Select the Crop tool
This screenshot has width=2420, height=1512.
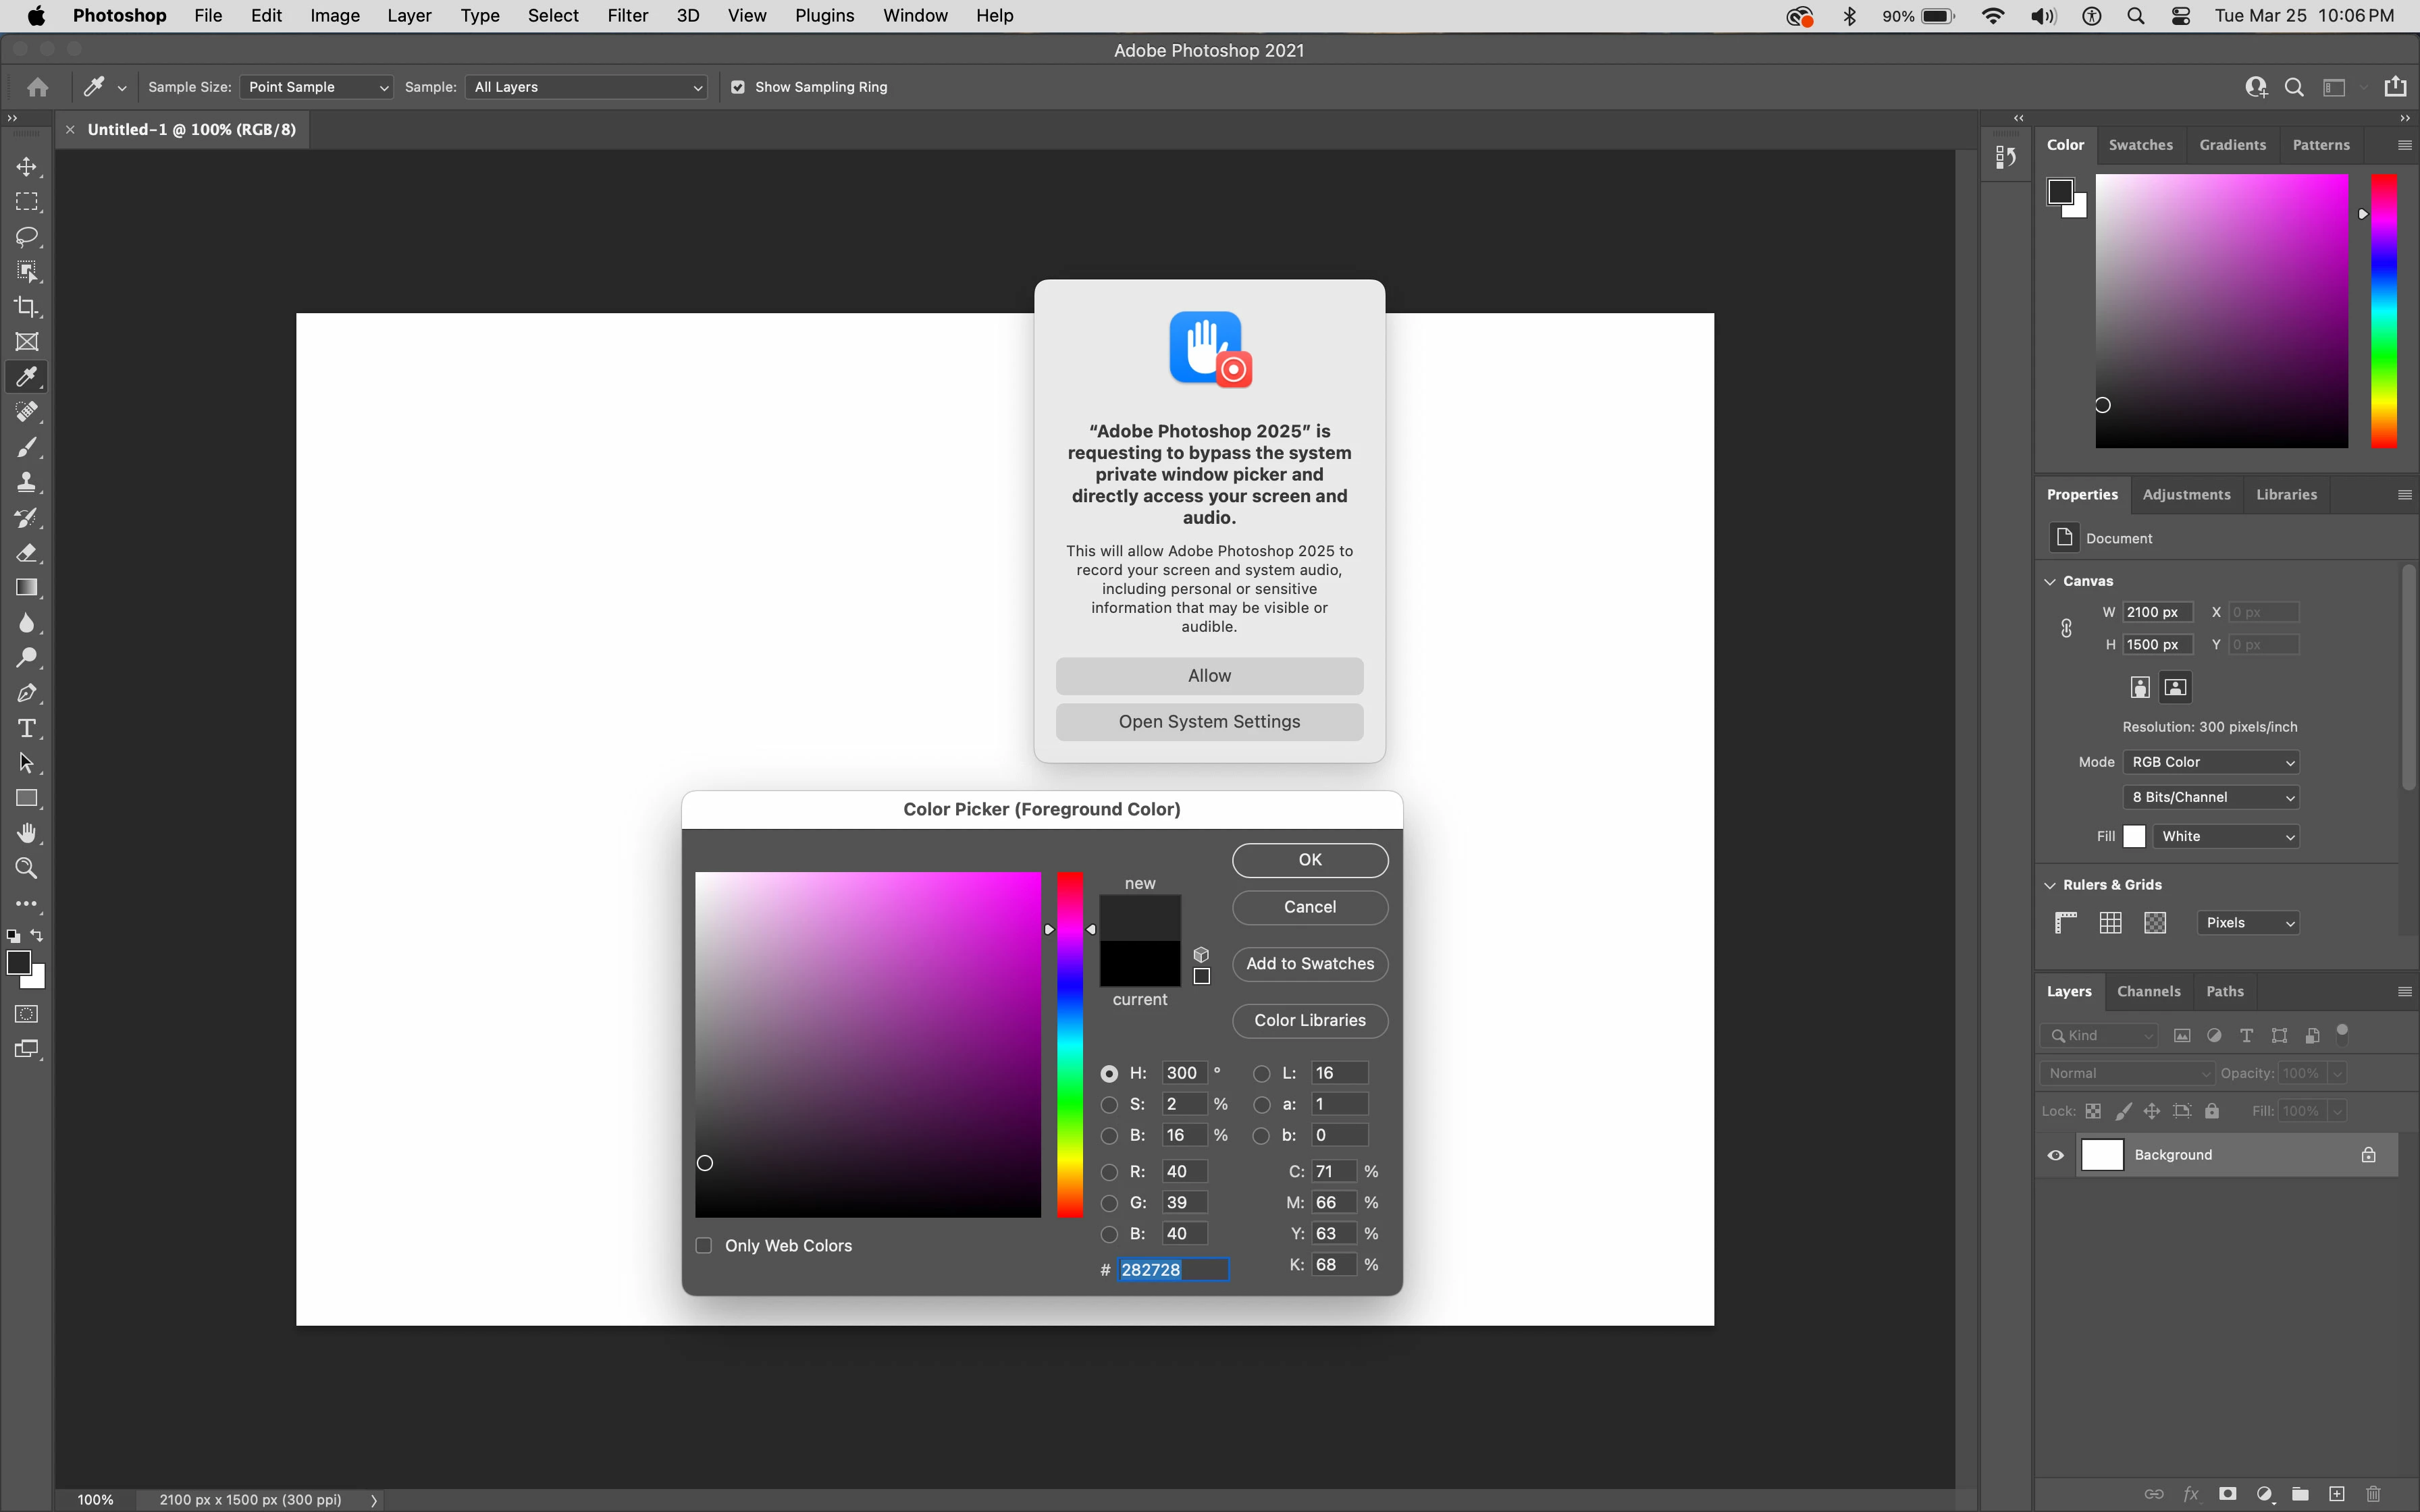[27, 307]
